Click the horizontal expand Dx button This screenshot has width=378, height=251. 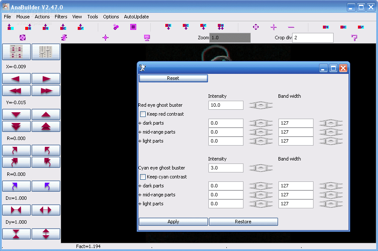[46, 210]
